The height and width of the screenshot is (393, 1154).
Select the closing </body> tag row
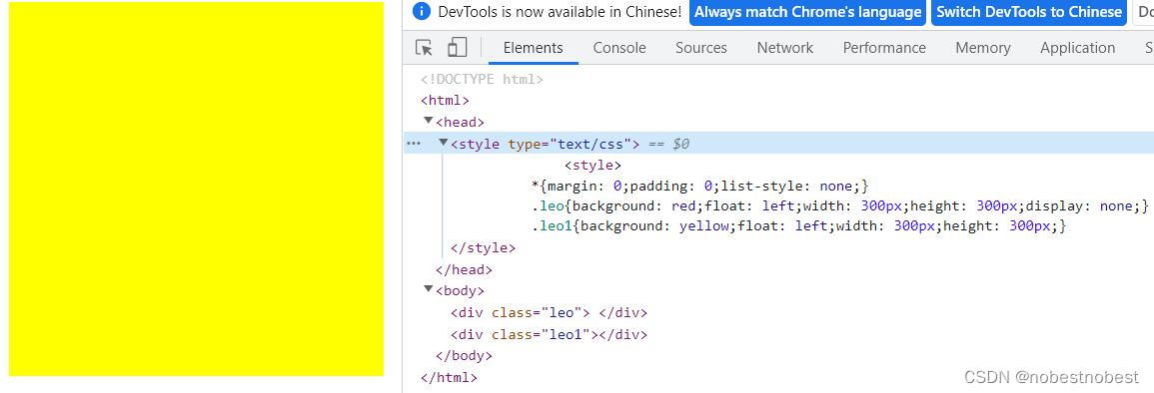[x=464, y=356]
